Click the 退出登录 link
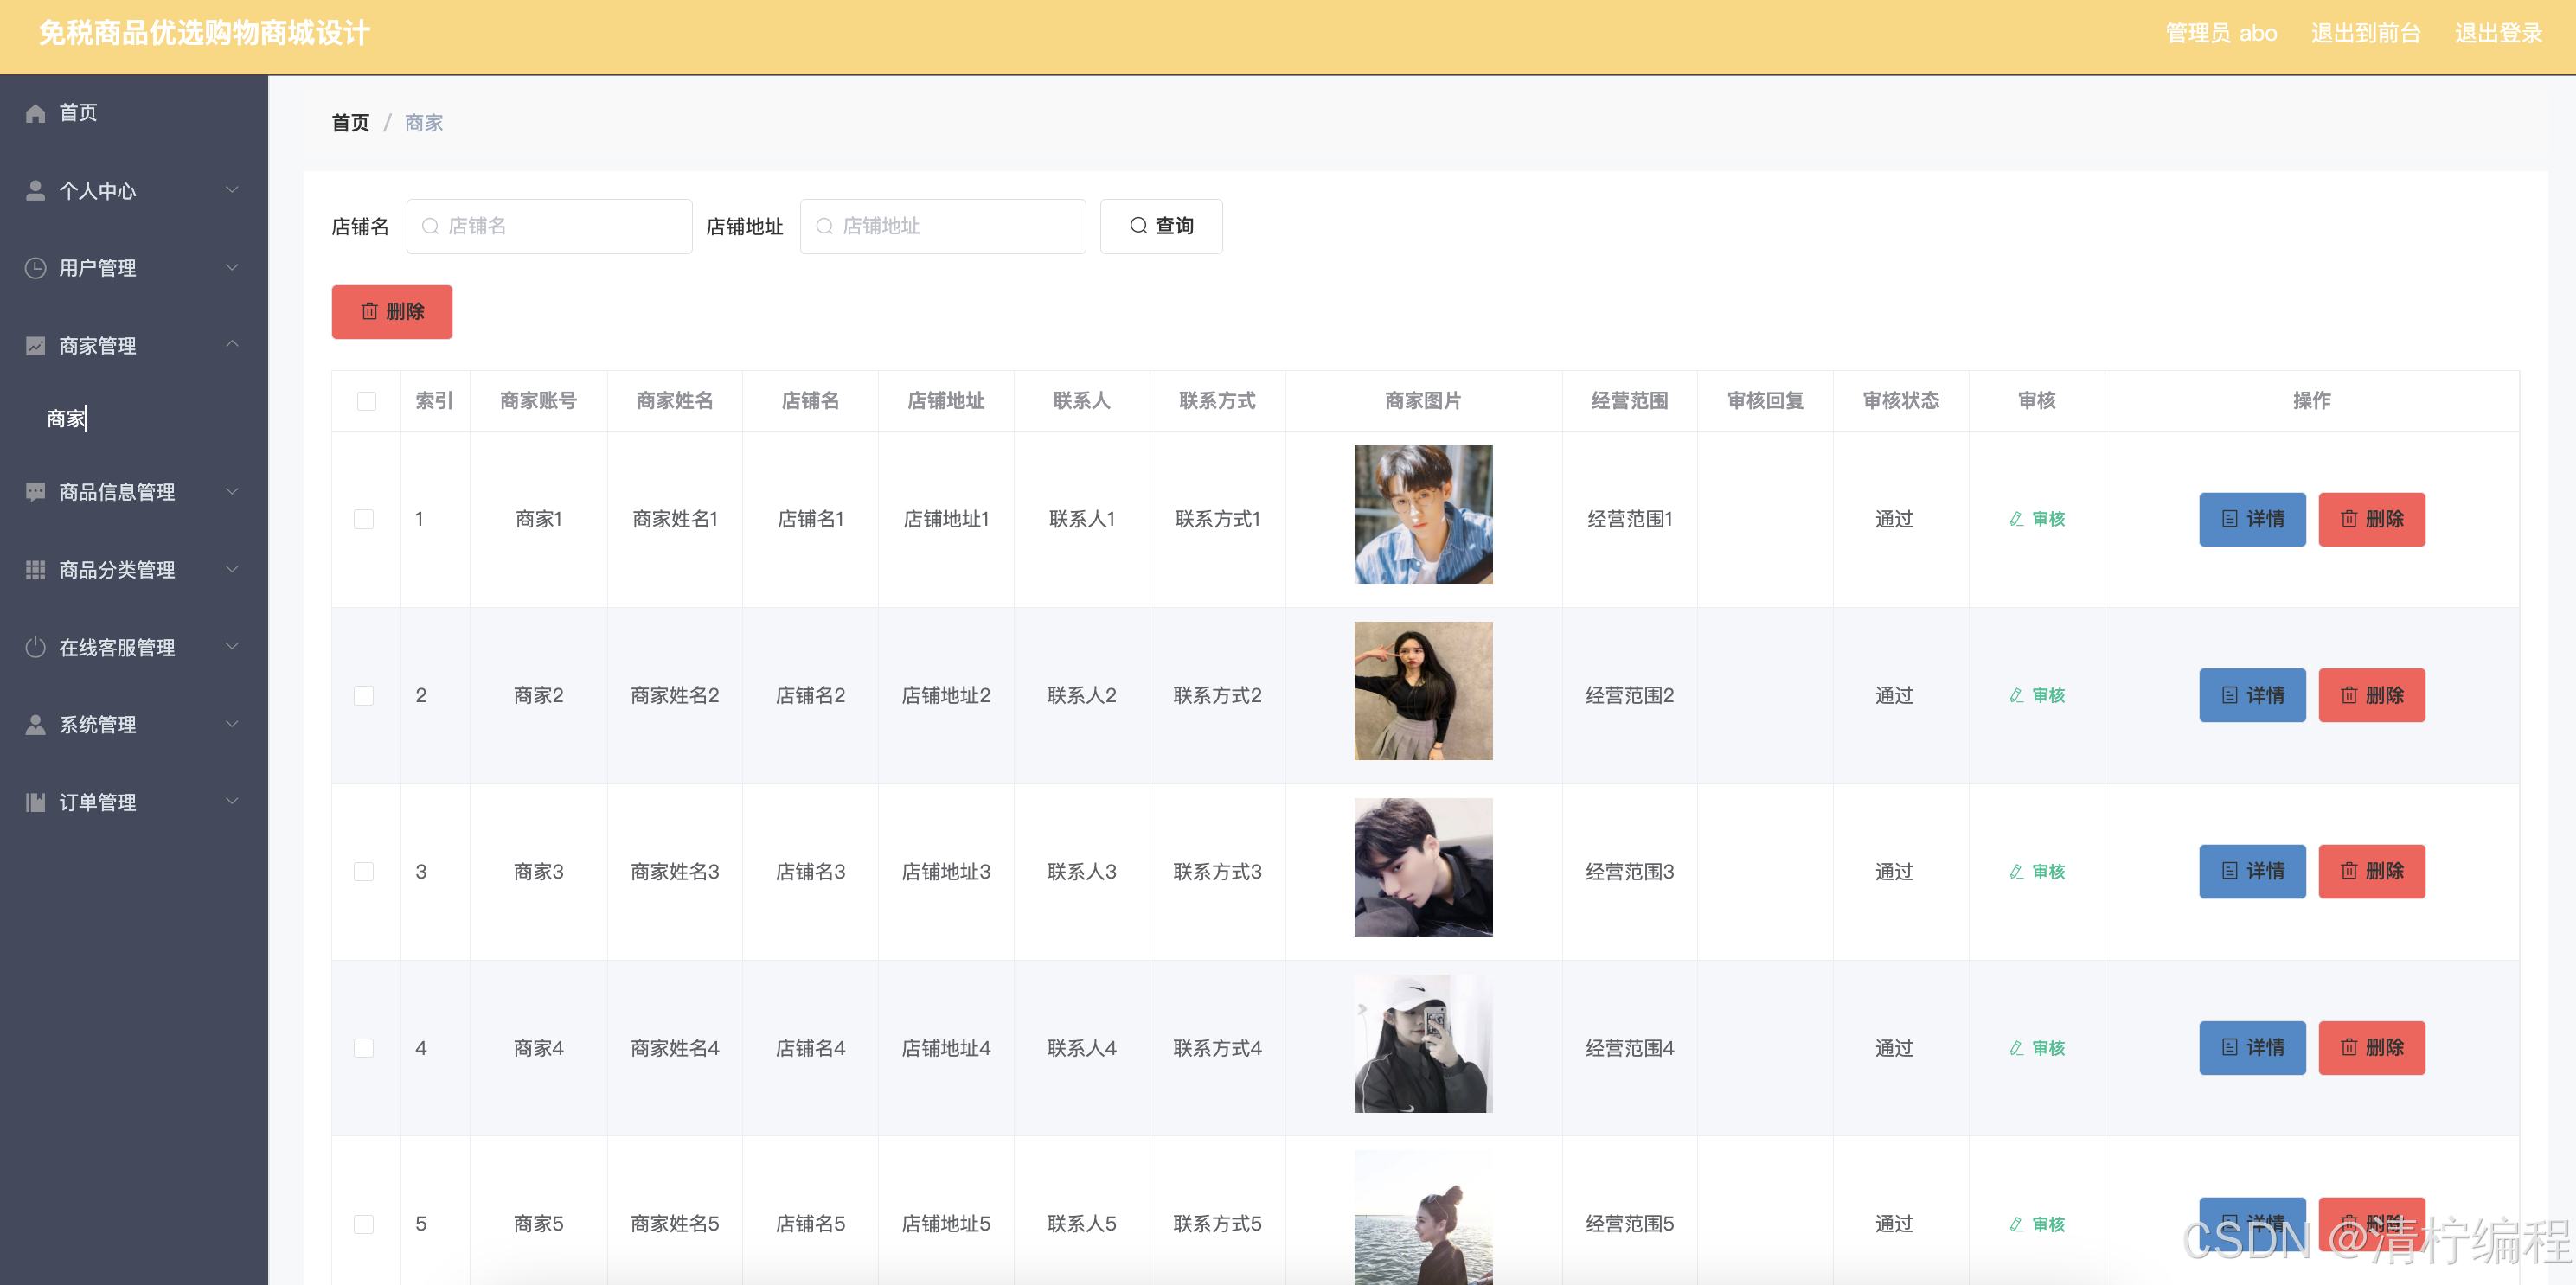This screenshot has width=2576, height=1285. coord(2497,33)
